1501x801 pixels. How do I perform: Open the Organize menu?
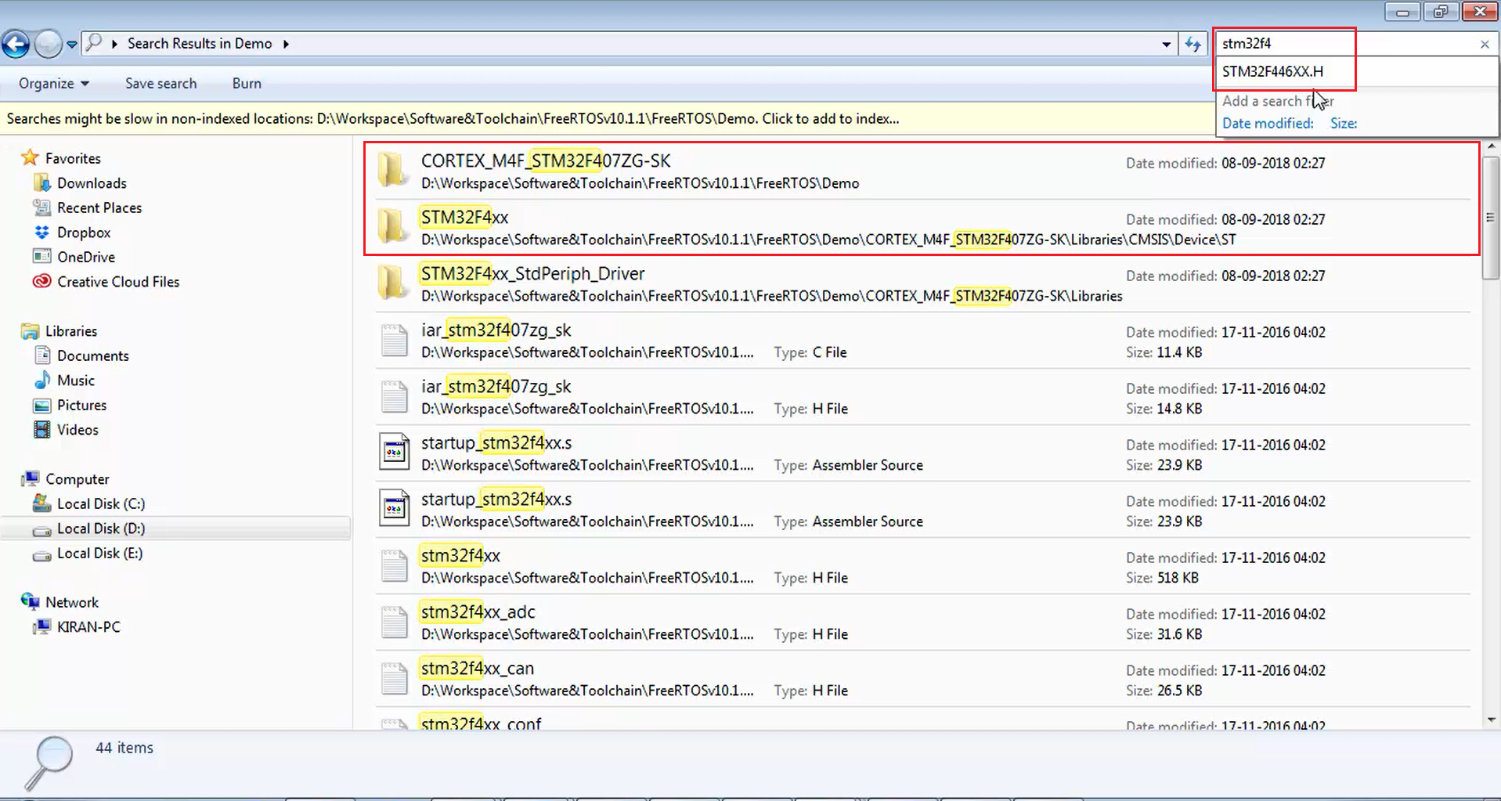(x=54, y=83)
